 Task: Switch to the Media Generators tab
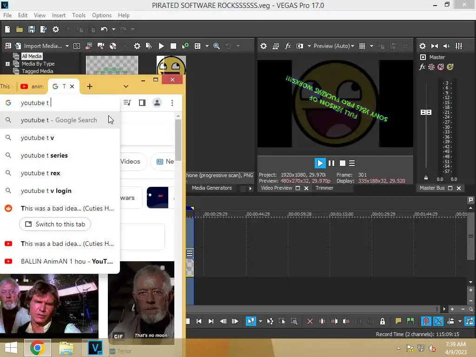[212, 188]
